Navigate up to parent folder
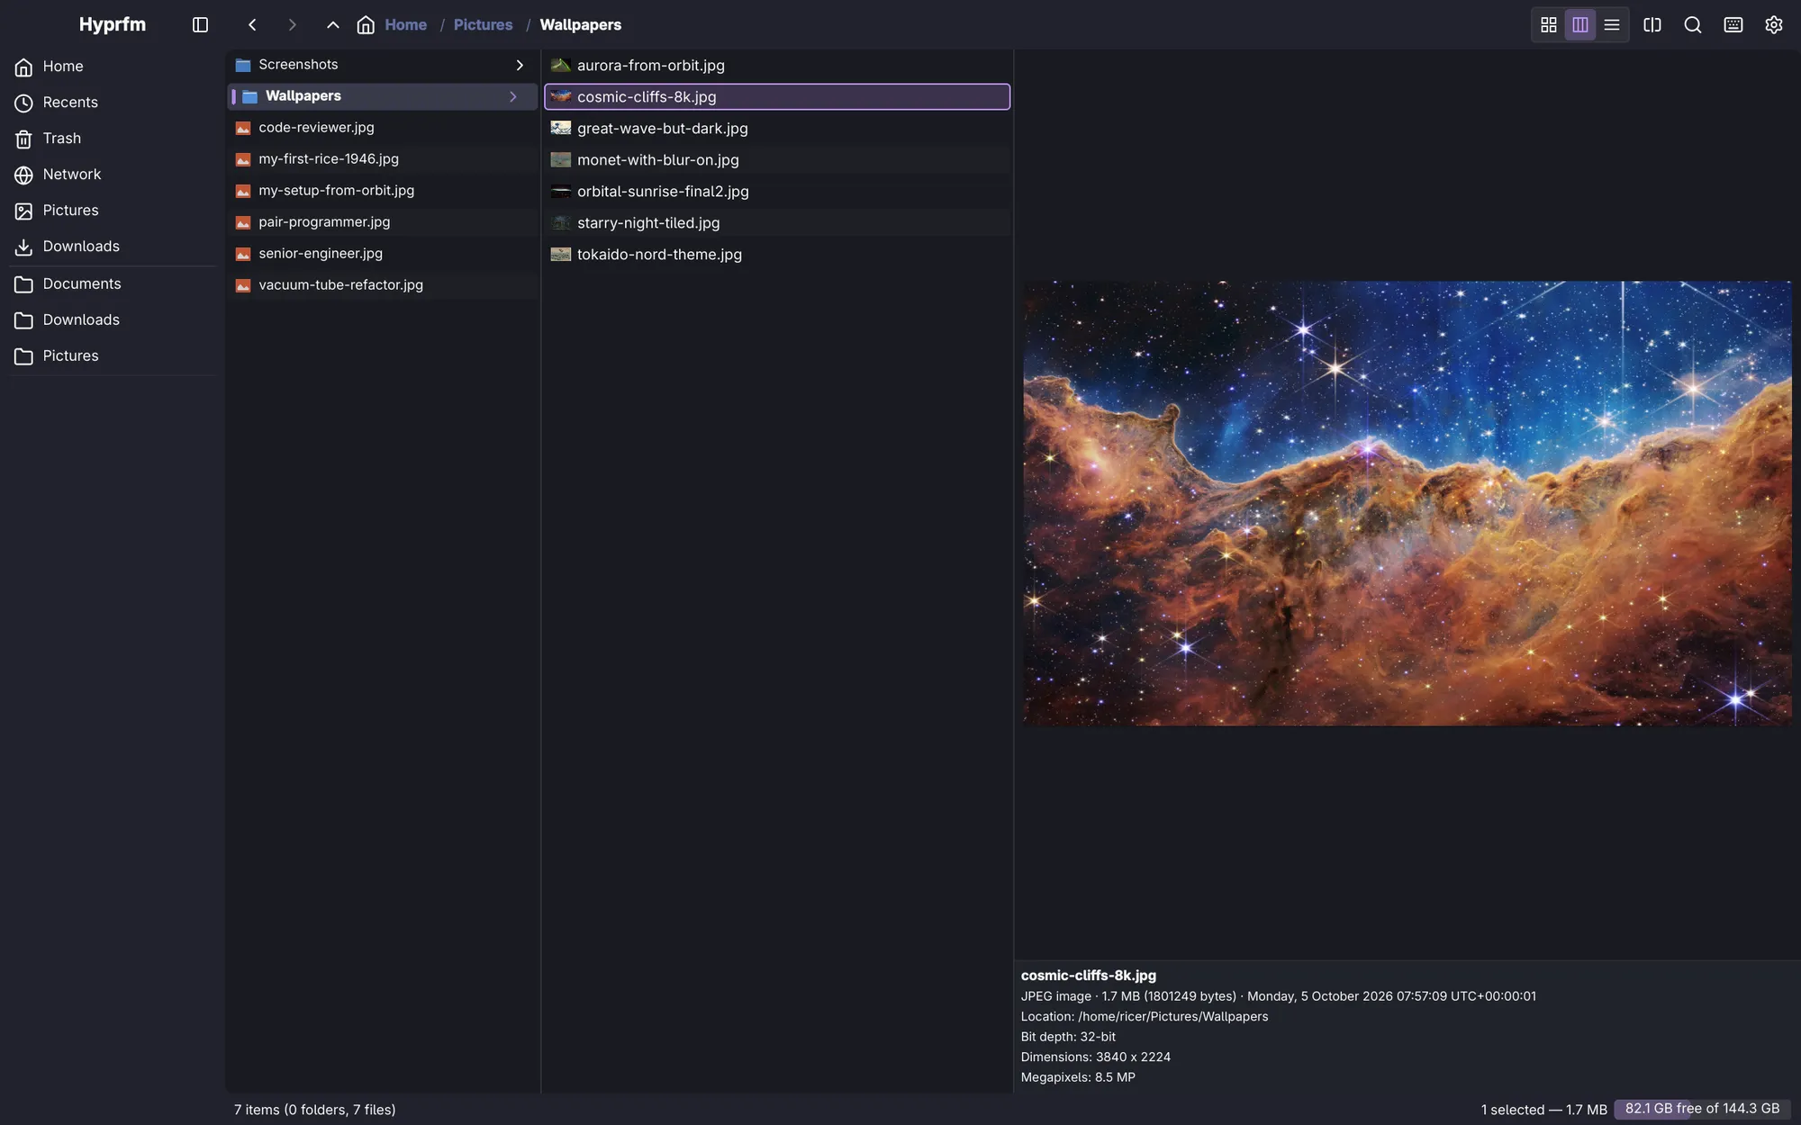 tap(333, 25)
